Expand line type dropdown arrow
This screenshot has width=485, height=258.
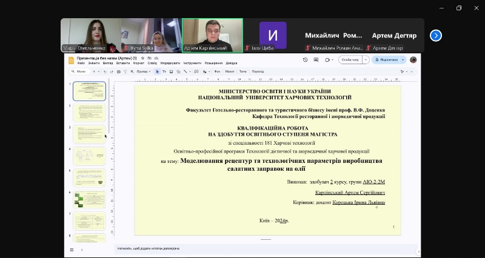(x=190, y=71)
